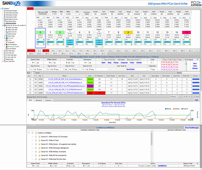
Task: Click the Multi-System Targ Setup icon
Action: click(x=5, y=13)
